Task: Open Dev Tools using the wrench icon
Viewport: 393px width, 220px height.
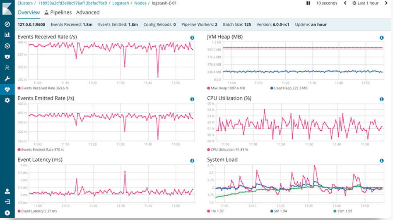Action: (x=7, y=79)
